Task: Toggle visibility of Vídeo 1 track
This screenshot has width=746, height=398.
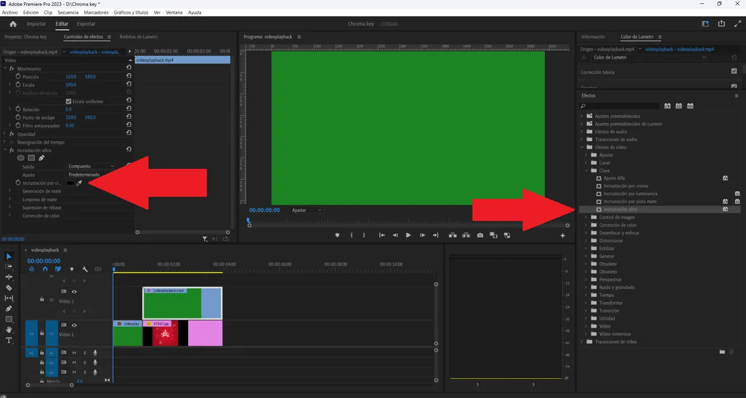Action: coord(74,325)
